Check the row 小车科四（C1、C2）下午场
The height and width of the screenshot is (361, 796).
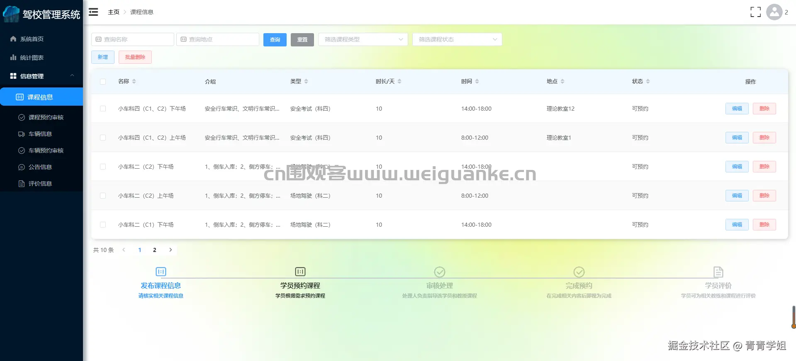(x=103, y=109)
